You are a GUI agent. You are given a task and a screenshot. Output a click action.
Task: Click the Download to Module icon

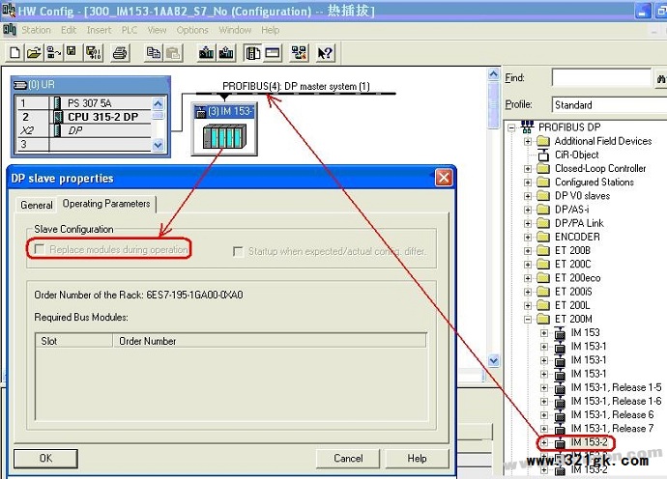pyautogui.click(x=206, y=53)
